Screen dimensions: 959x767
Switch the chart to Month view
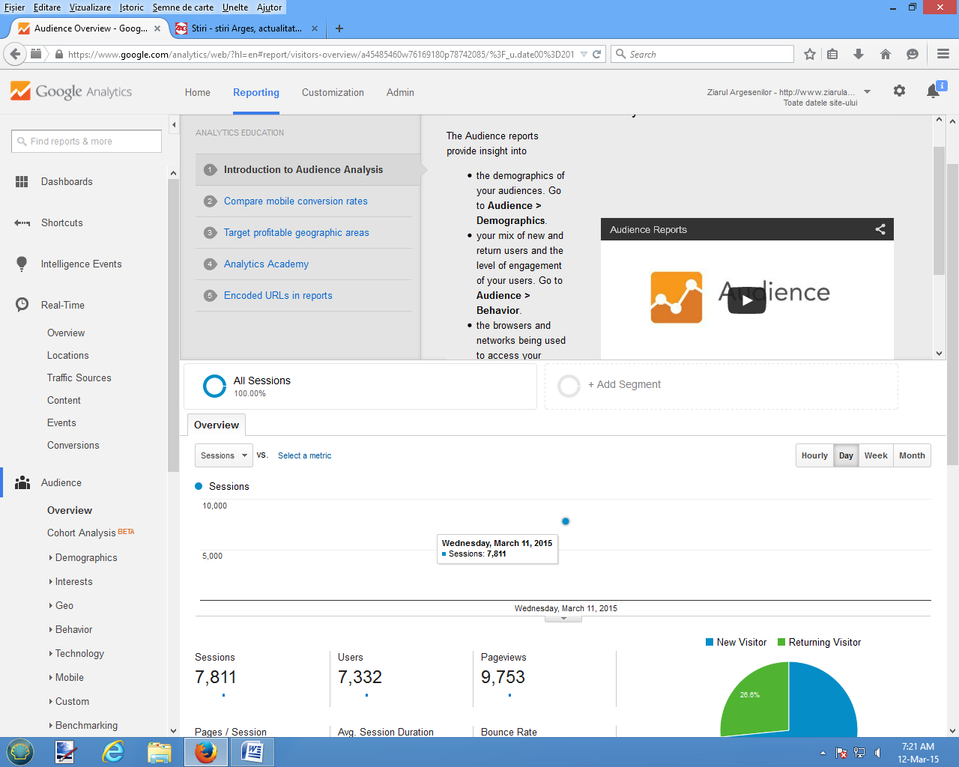(912, 455)
